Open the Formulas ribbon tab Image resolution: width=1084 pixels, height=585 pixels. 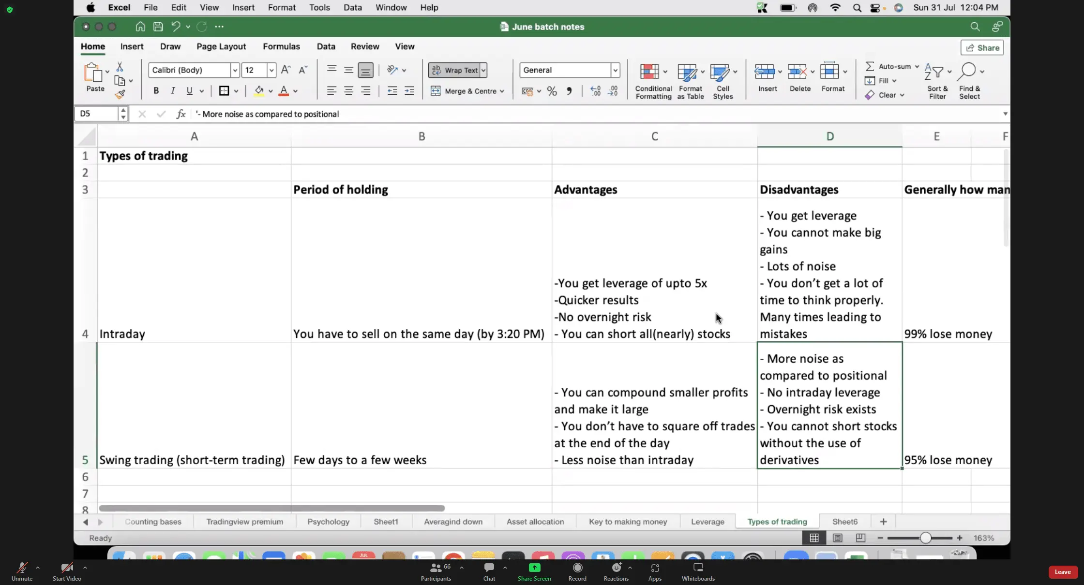pos(281,46)
